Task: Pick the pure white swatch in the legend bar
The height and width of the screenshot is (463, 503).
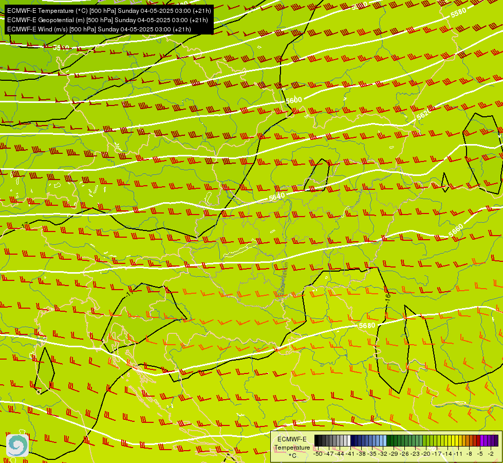Action: tap(349, 440)
